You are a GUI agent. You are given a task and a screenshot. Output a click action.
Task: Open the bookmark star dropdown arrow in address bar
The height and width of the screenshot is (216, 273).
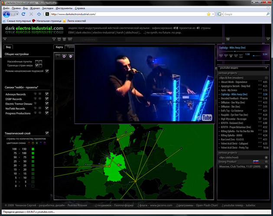[213, 14]
